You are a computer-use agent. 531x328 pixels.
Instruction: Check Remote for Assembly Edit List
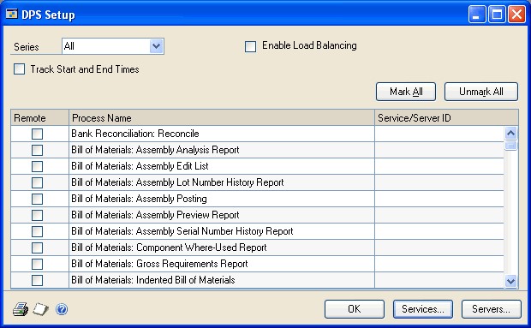pyautogui.click(x=37, y=166)
